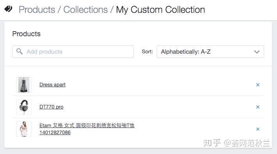Click the Products tag icon in header
Viewport: 277px width, 154px height.
point(8,9)
